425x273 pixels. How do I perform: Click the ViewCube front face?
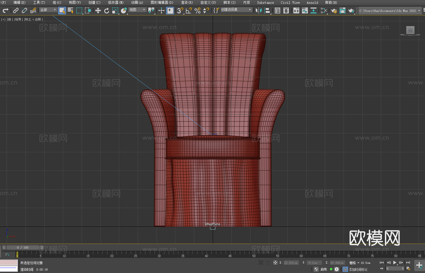click(x=410, y=30)
